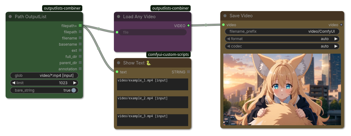Click the filename_prefix field video/ComfyUI
Viewport: 351px width, 136px height.
pos(282,31)
